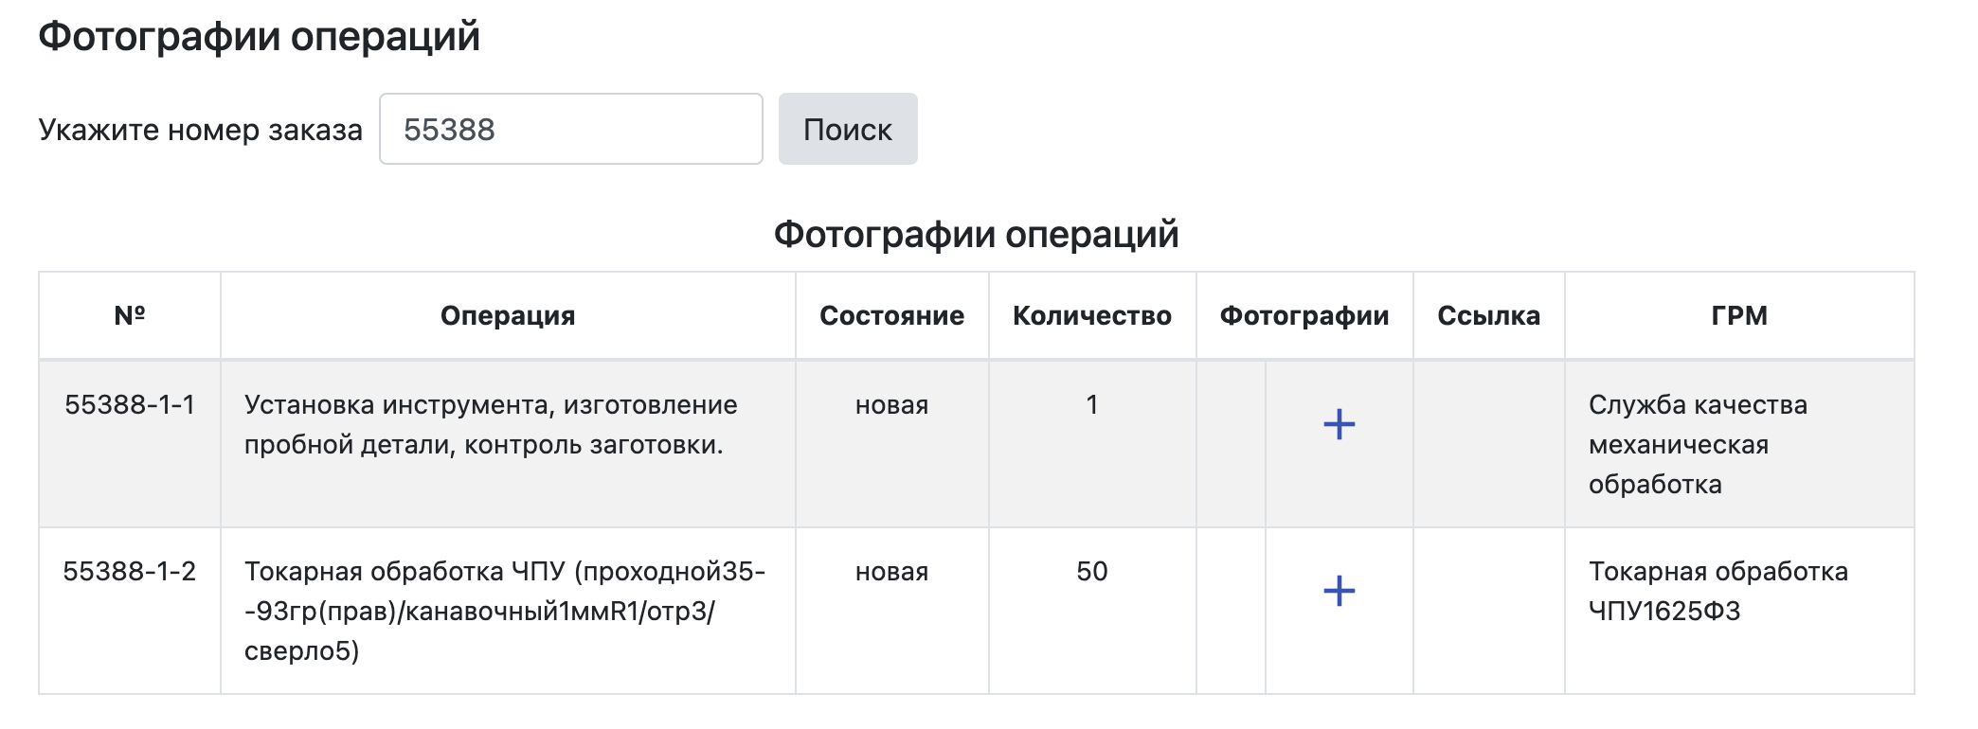Image resolution: width=1978 pixels, height=729 pixels.
Task: Click quantity cell showing 50
Action: coord(1092,572)
